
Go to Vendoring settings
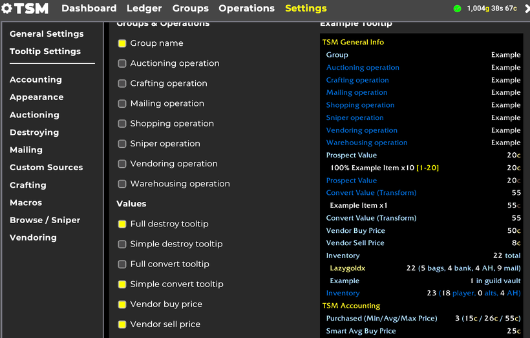pyautogui.click(x=33, y=237)
